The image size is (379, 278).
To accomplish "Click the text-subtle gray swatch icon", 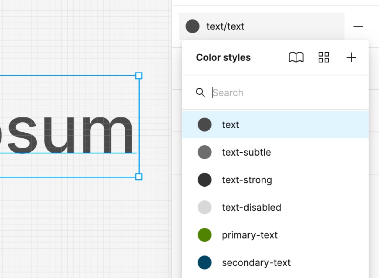I will (x=205, y=152).
